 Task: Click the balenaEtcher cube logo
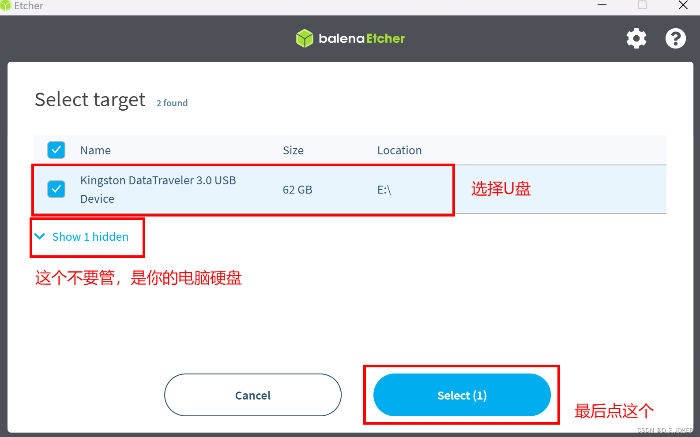click(x=305, y=38)
